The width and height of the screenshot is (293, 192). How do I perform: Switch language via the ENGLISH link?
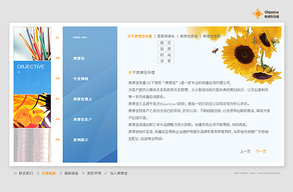tap(80, 37)
